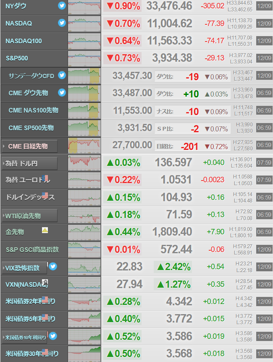Click the 07:59 time in ドル円 row

click(x=264, y=163)
